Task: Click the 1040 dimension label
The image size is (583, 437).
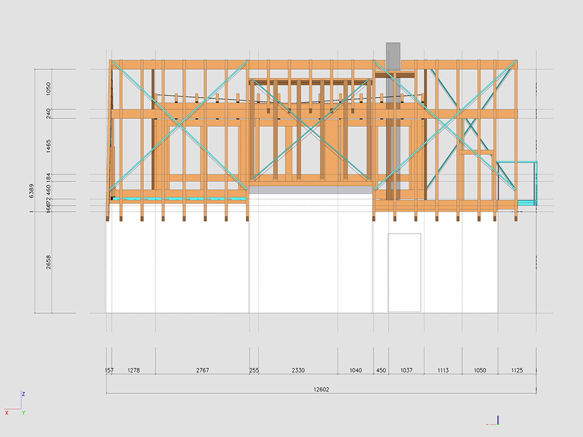Action: (356, 370)
